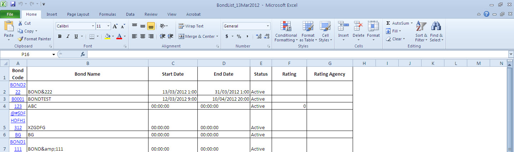Click the Percent Style icon
This screenshot has height=152, width=514.
(x=239, y=36)
